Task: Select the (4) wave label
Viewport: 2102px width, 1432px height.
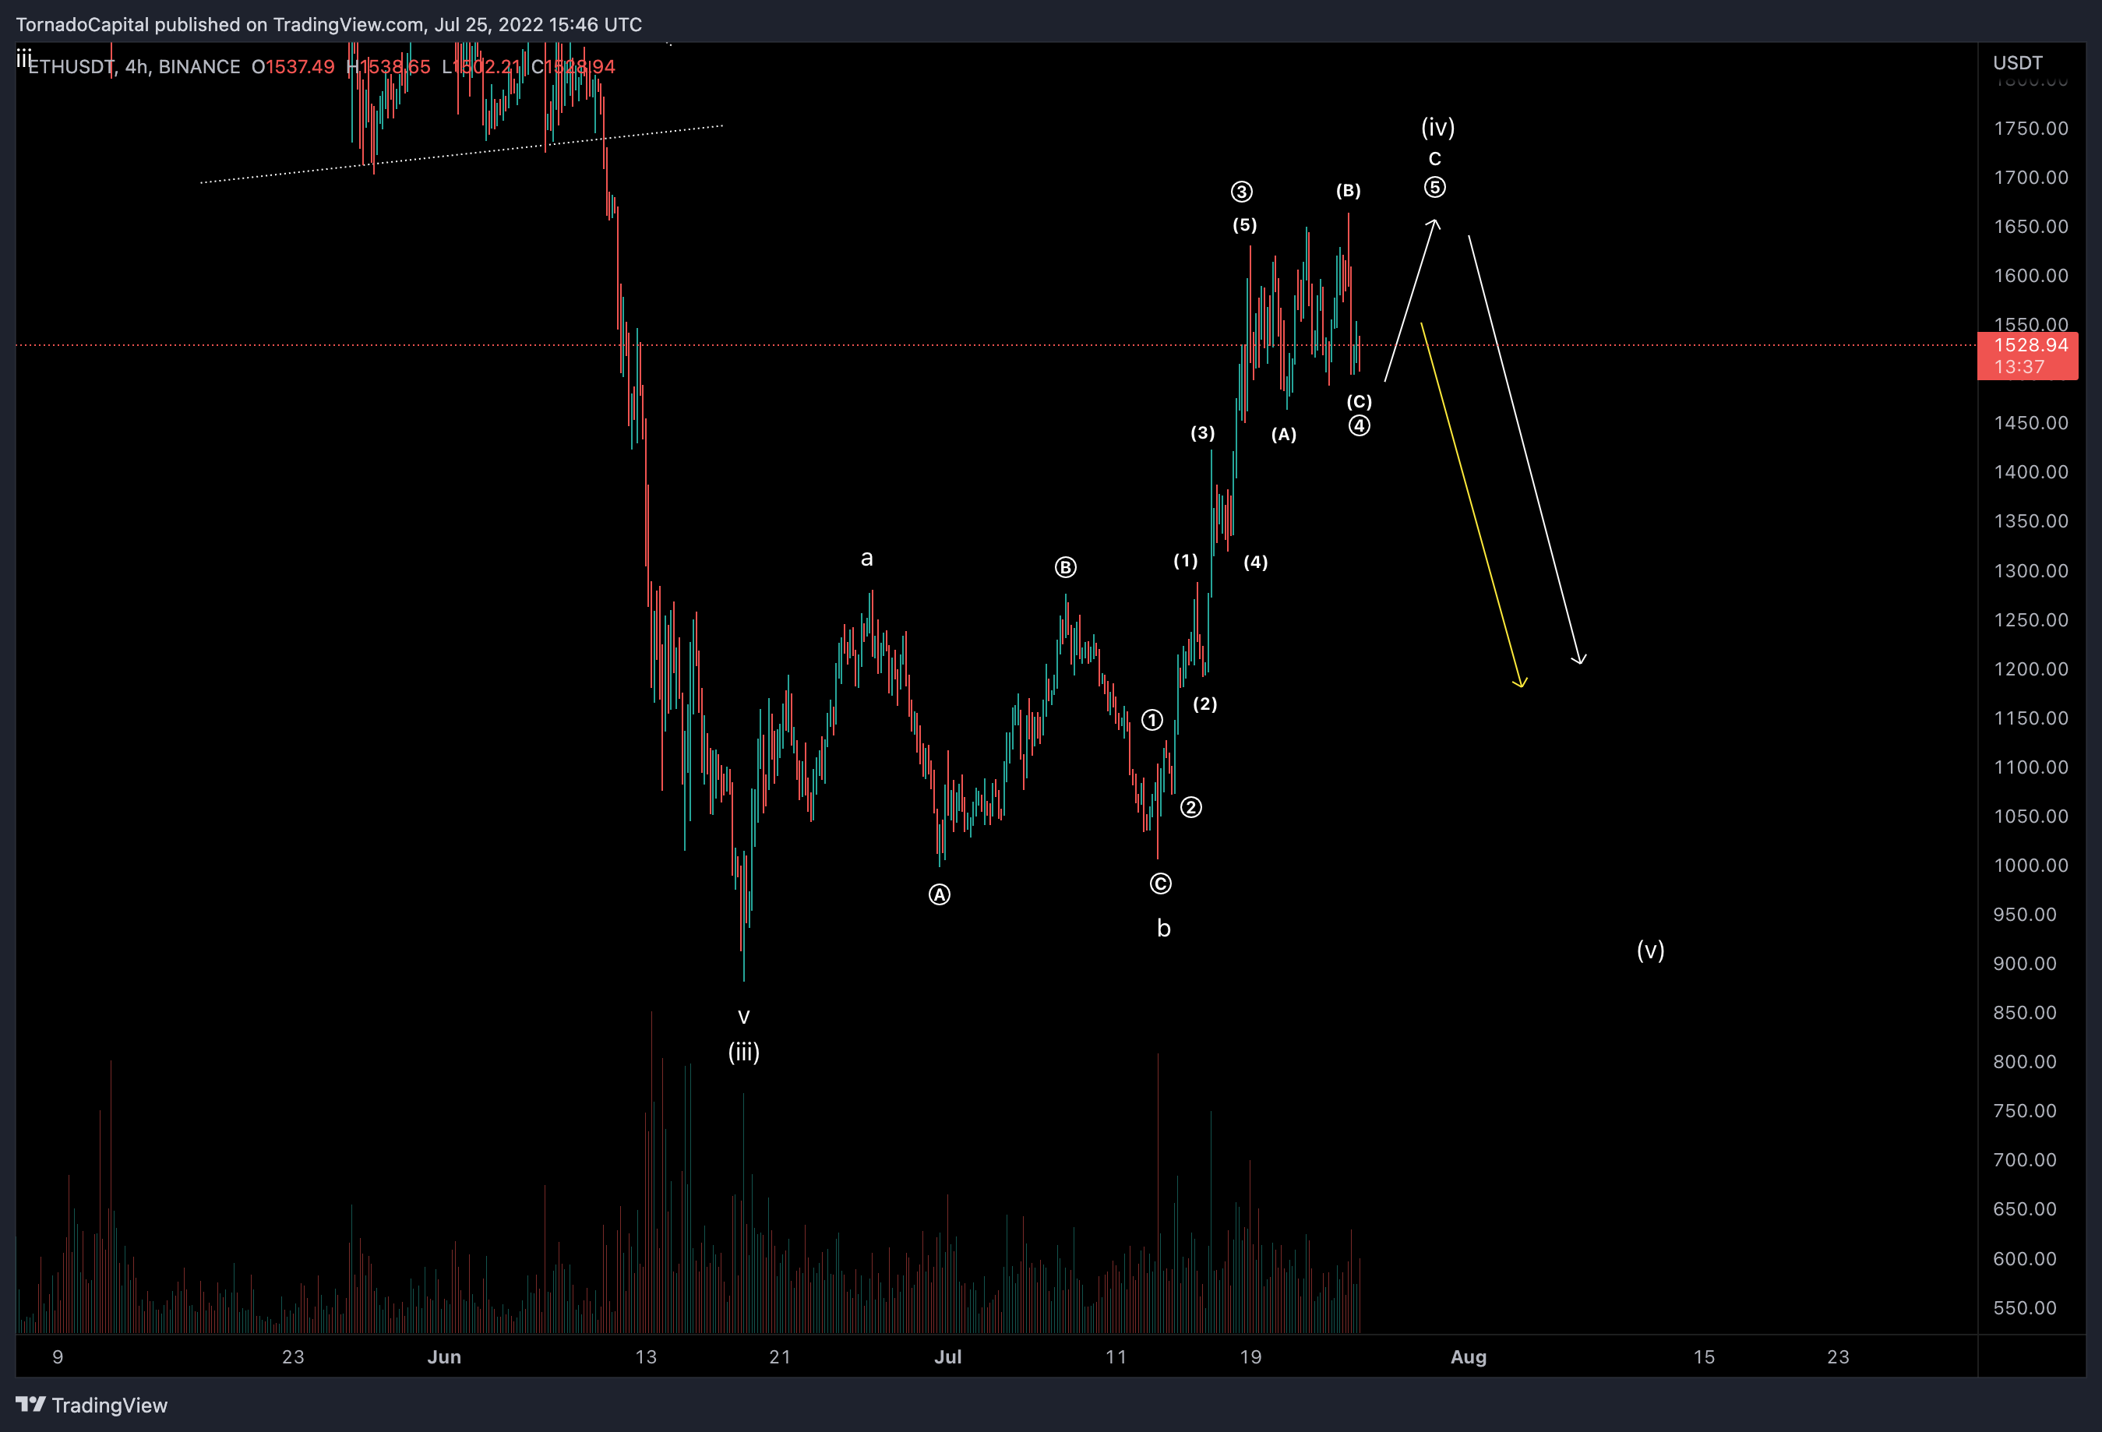Action: tap(1255, 563)
